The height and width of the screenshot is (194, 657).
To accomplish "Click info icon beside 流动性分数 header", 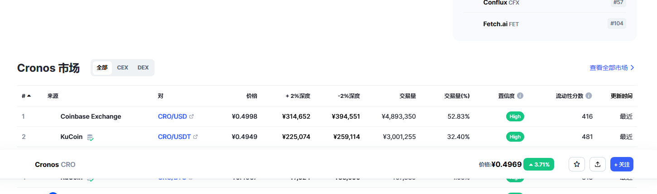I will (589, 96).
